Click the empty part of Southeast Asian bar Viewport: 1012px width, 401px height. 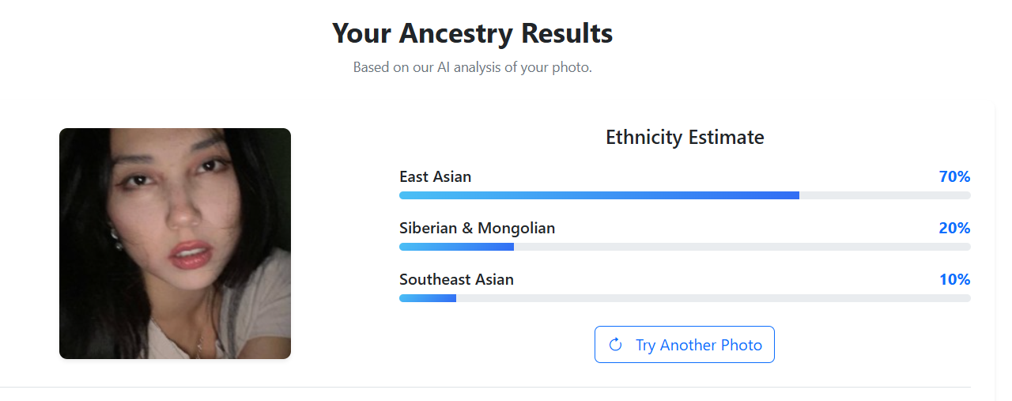click(x=712, y=298)
